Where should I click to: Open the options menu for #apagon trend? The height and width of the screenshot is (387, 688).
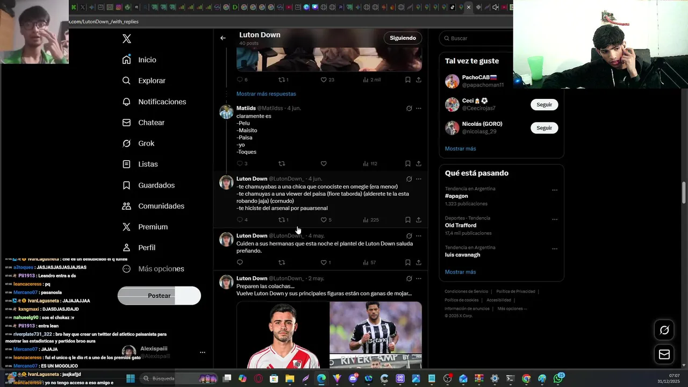pyautogui.click(x=555, y=190)
